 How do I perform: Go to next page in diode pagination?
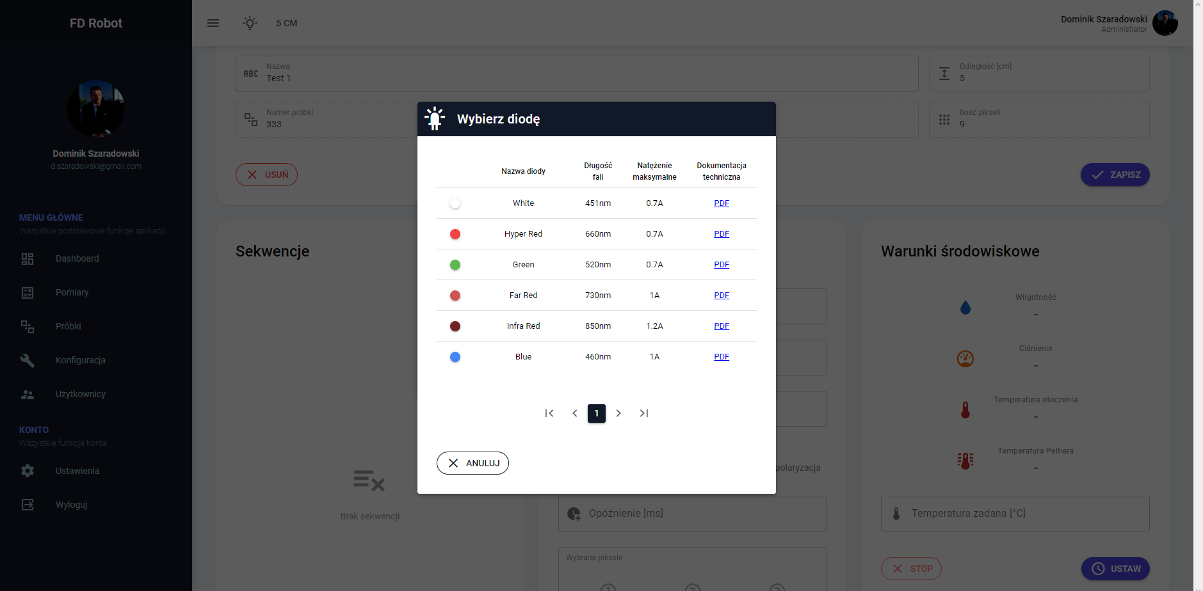618,413
